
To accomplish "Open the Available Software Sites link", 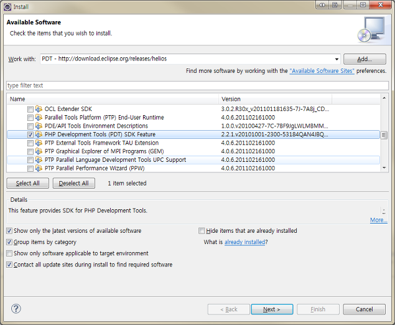I will coord(322,71).
